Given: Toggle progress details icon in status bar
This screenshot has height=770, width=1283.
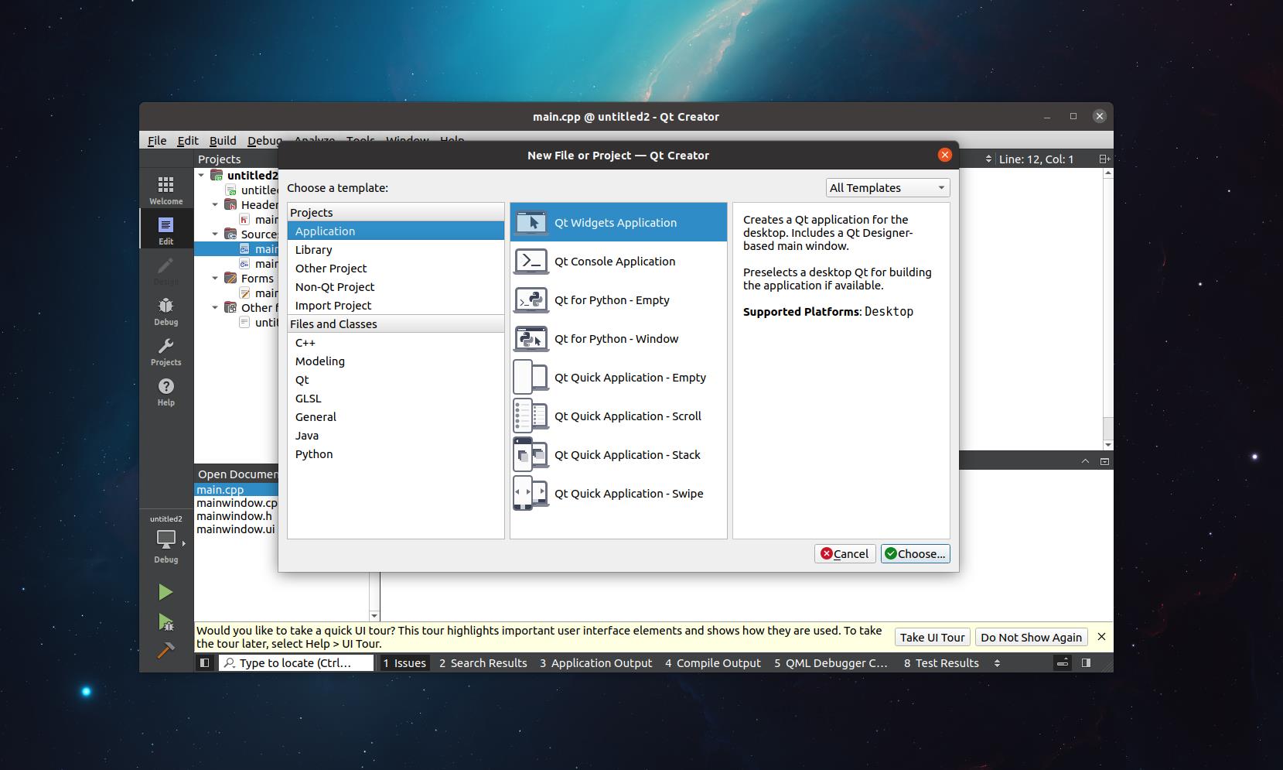Looking at the screenshot, I should [1063, 662].
